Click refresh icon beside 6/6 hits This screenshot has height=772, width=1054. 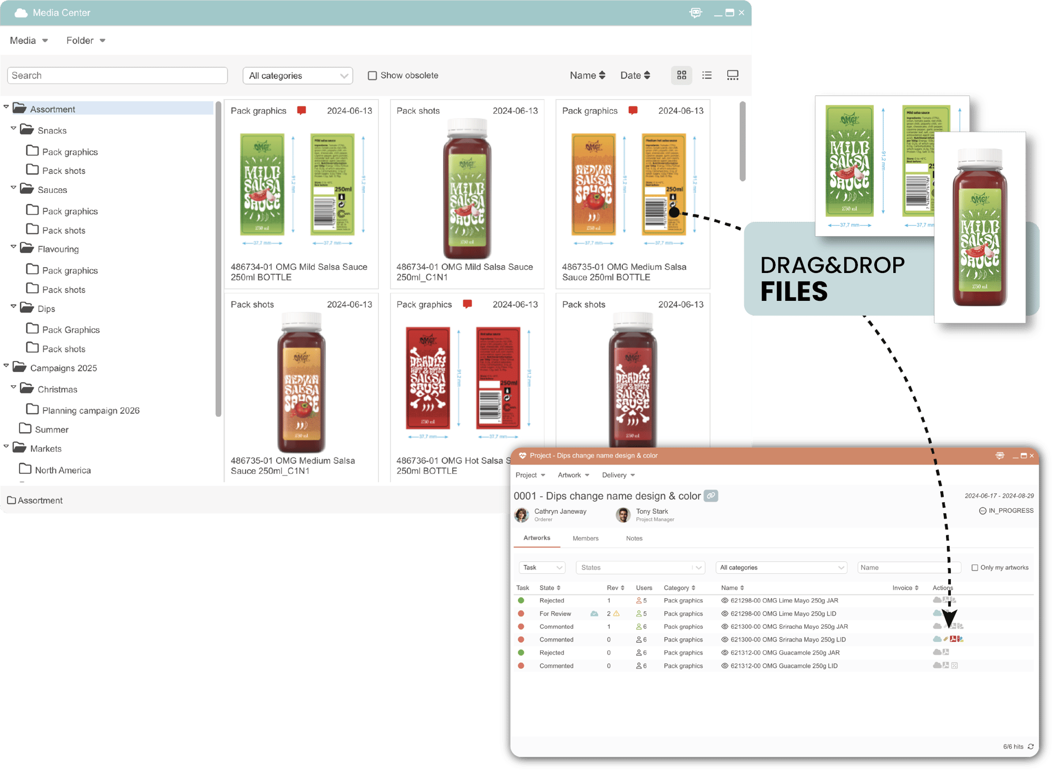[x=1030, y=746]
